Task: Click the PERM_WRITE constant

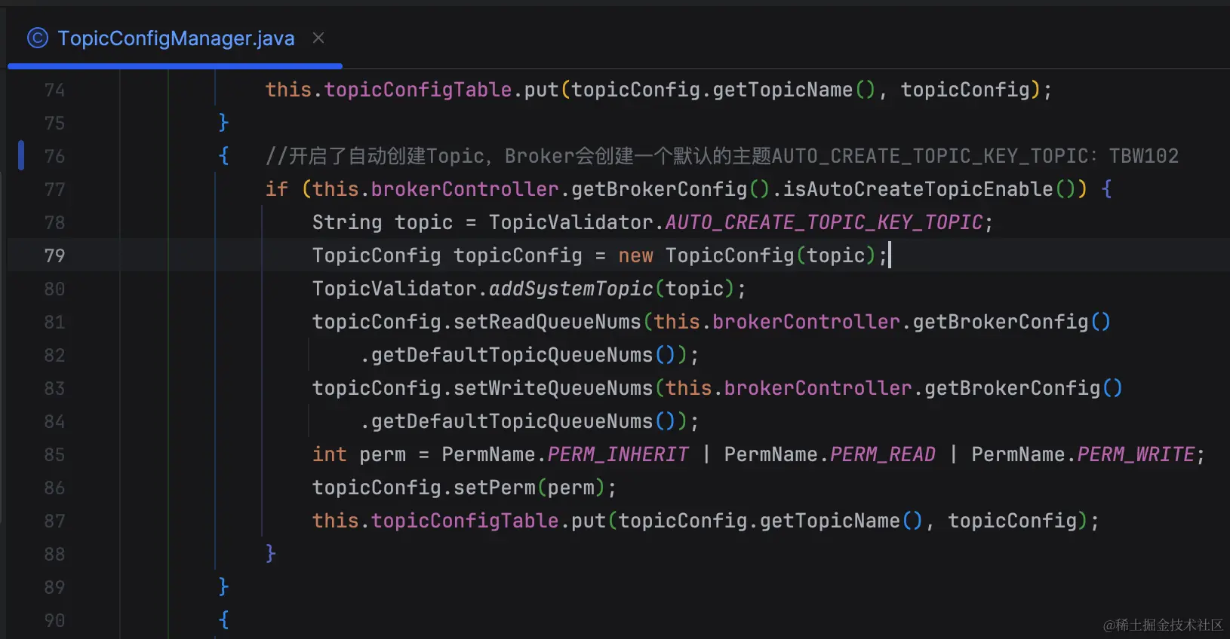Action: pos(1136,454)
